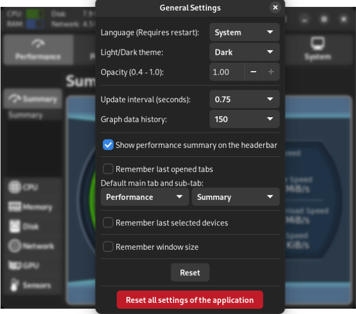Click the Default main tab and sub-tab label
356x314 pixels.
[152, 183]
